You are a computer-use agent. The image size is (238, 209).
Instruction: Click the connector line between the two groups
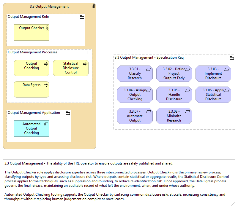(x=105, y=92)
